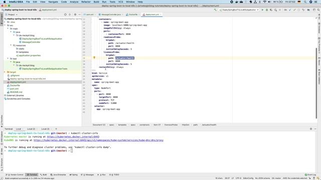Collapse the java folder under main
321x180 pixels.
tap(11, 32)
